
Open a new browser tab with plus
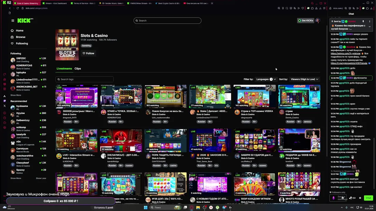(212, 3)
